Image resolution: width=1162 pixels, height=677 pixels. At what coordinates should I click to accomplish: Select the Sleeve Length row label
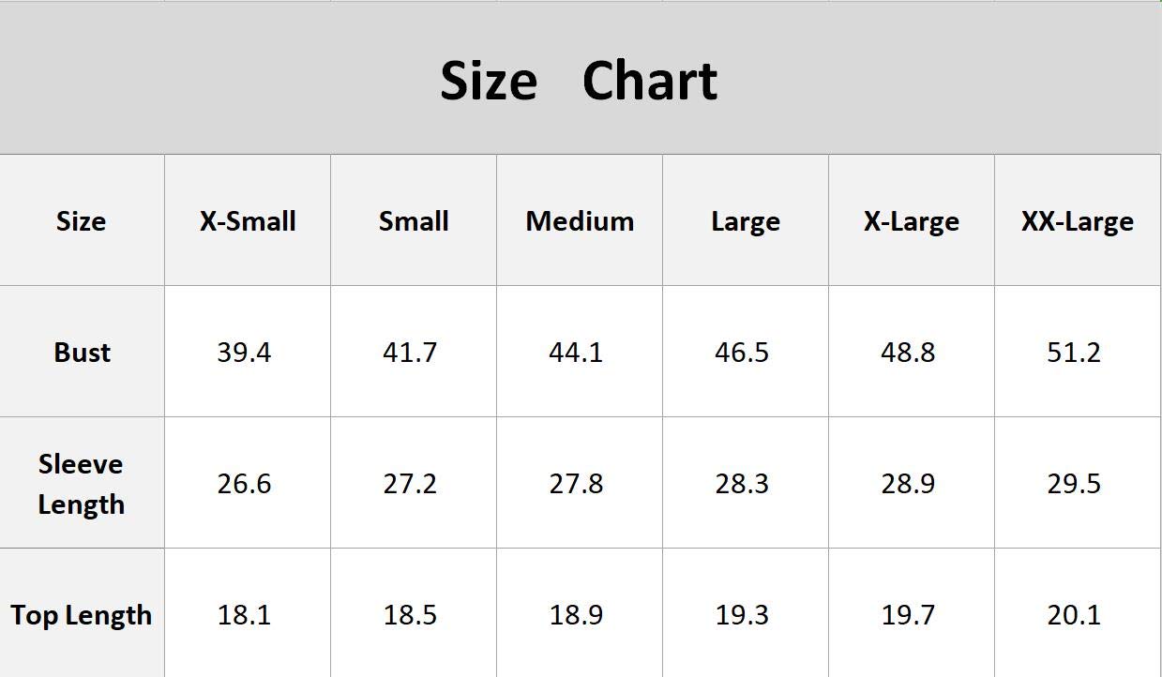pos(81,484)
